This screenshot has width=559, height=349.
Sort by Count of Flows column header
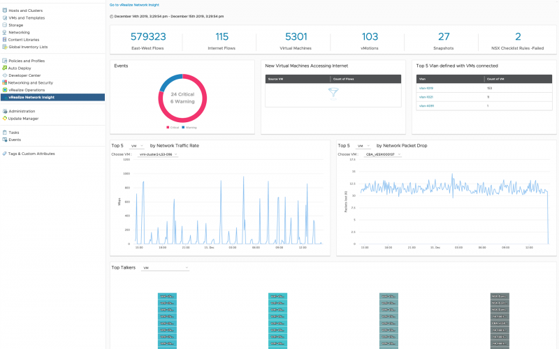click(x=366, y=79)
